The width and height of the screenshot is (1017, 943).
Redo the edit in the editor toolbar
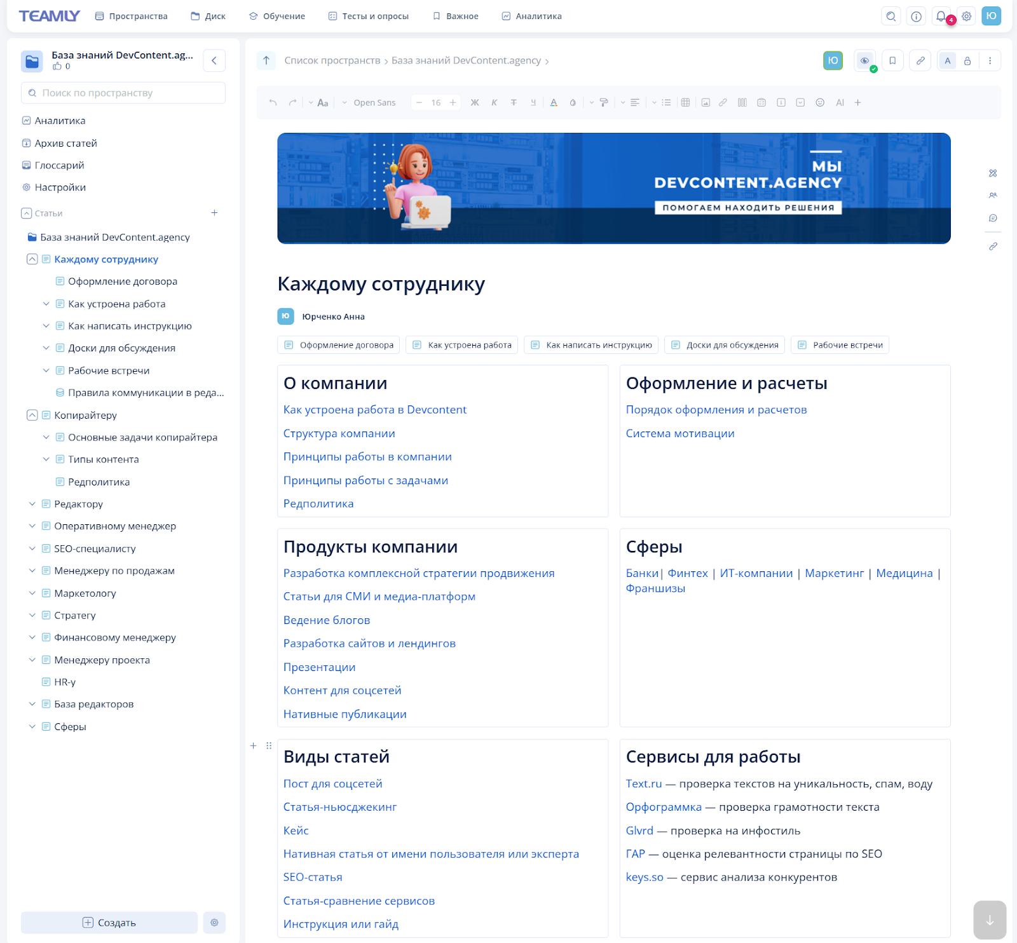292,102
